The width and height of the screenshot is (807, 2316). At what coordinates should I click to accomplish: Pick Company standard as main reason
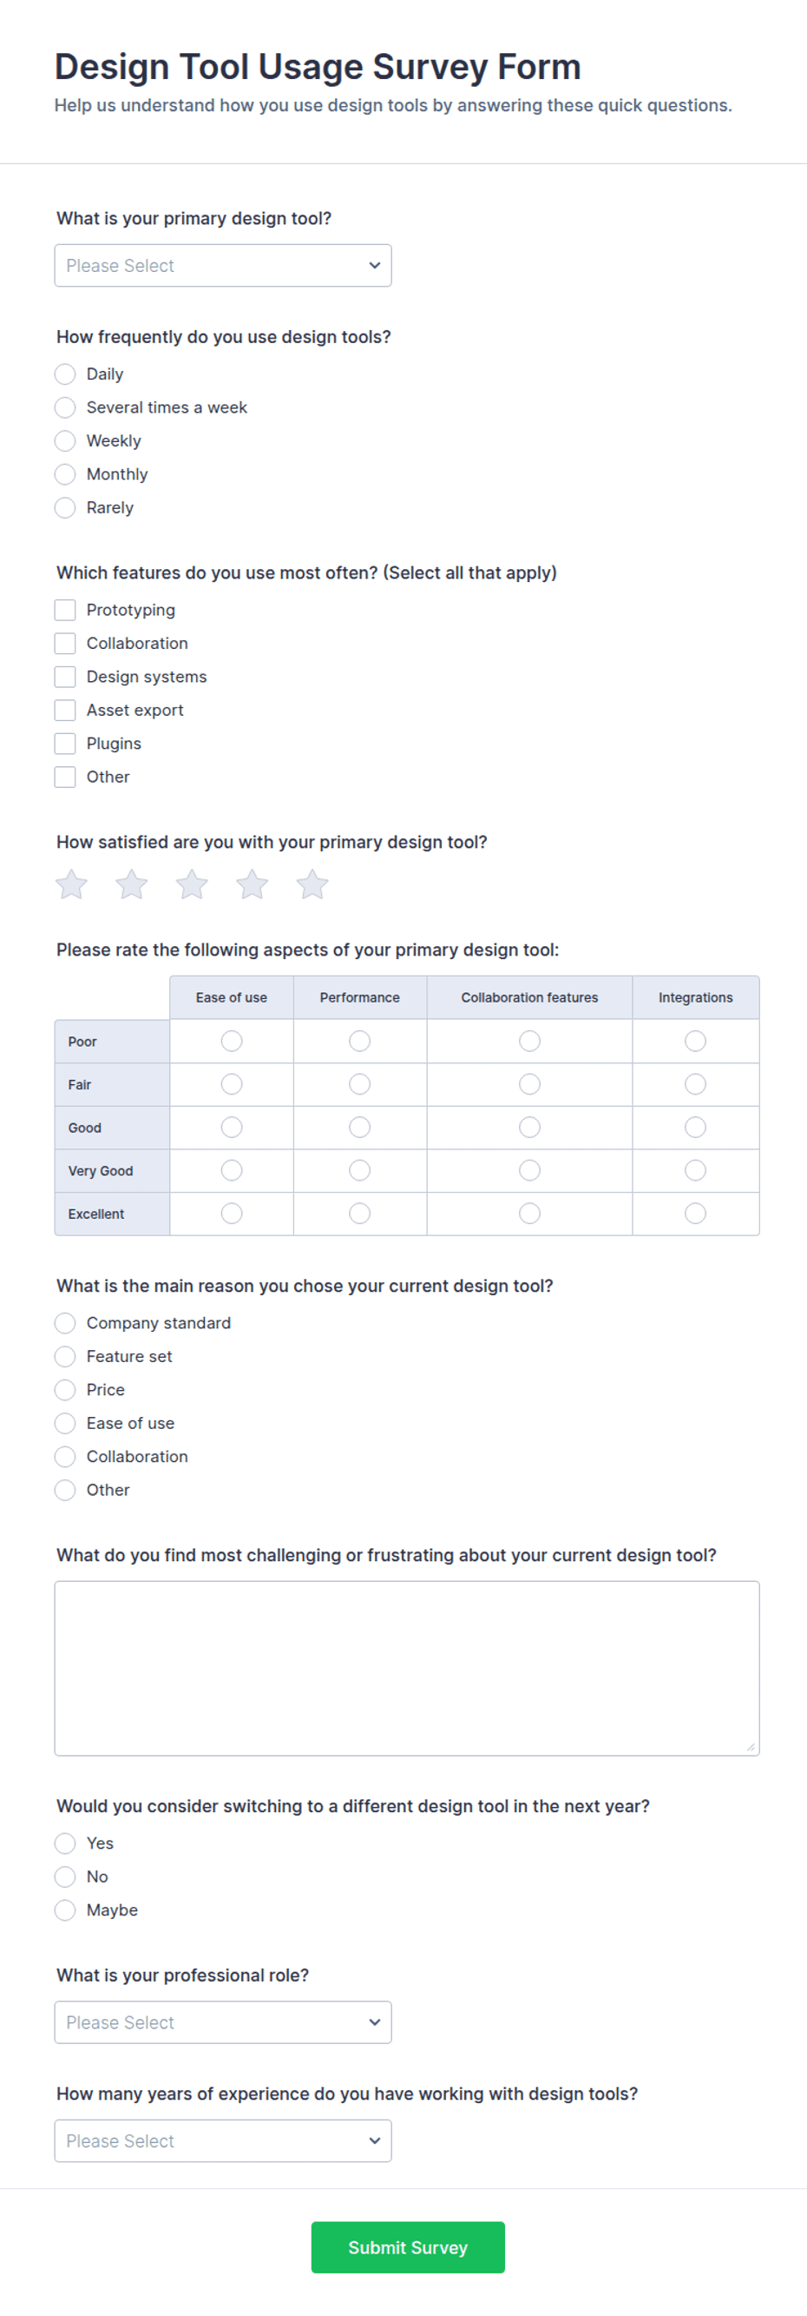click(x=64, y=1323)
